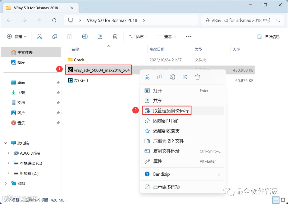Open the See more ellipsis menu
The height and width of the screenshot is (204, 288).
tap(189, 37)
